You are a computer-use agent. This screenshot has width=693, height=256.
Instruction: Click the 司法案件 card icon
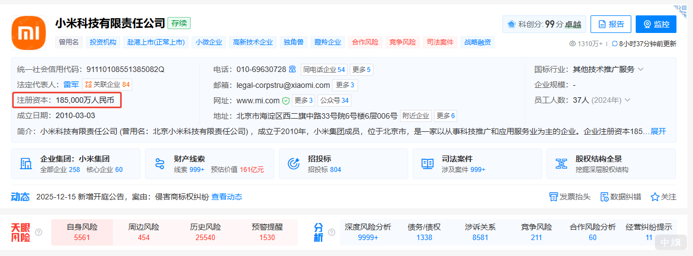428,164
